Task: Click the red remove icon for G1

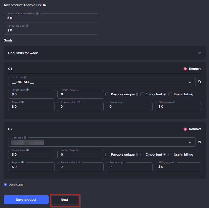Action: pos(185,69)
